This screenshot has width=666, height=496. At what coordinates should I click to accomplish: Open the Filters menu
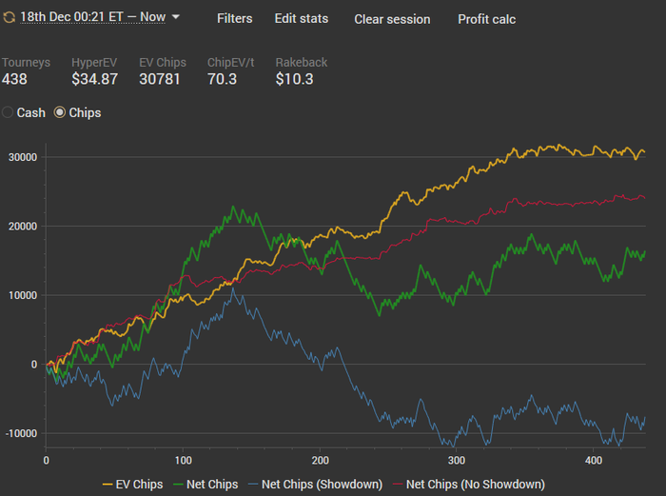click(235, 19)
